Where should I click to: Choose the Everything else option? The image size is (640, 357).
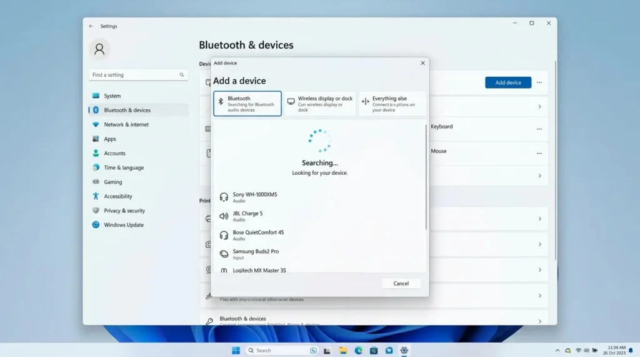point(392,104)
